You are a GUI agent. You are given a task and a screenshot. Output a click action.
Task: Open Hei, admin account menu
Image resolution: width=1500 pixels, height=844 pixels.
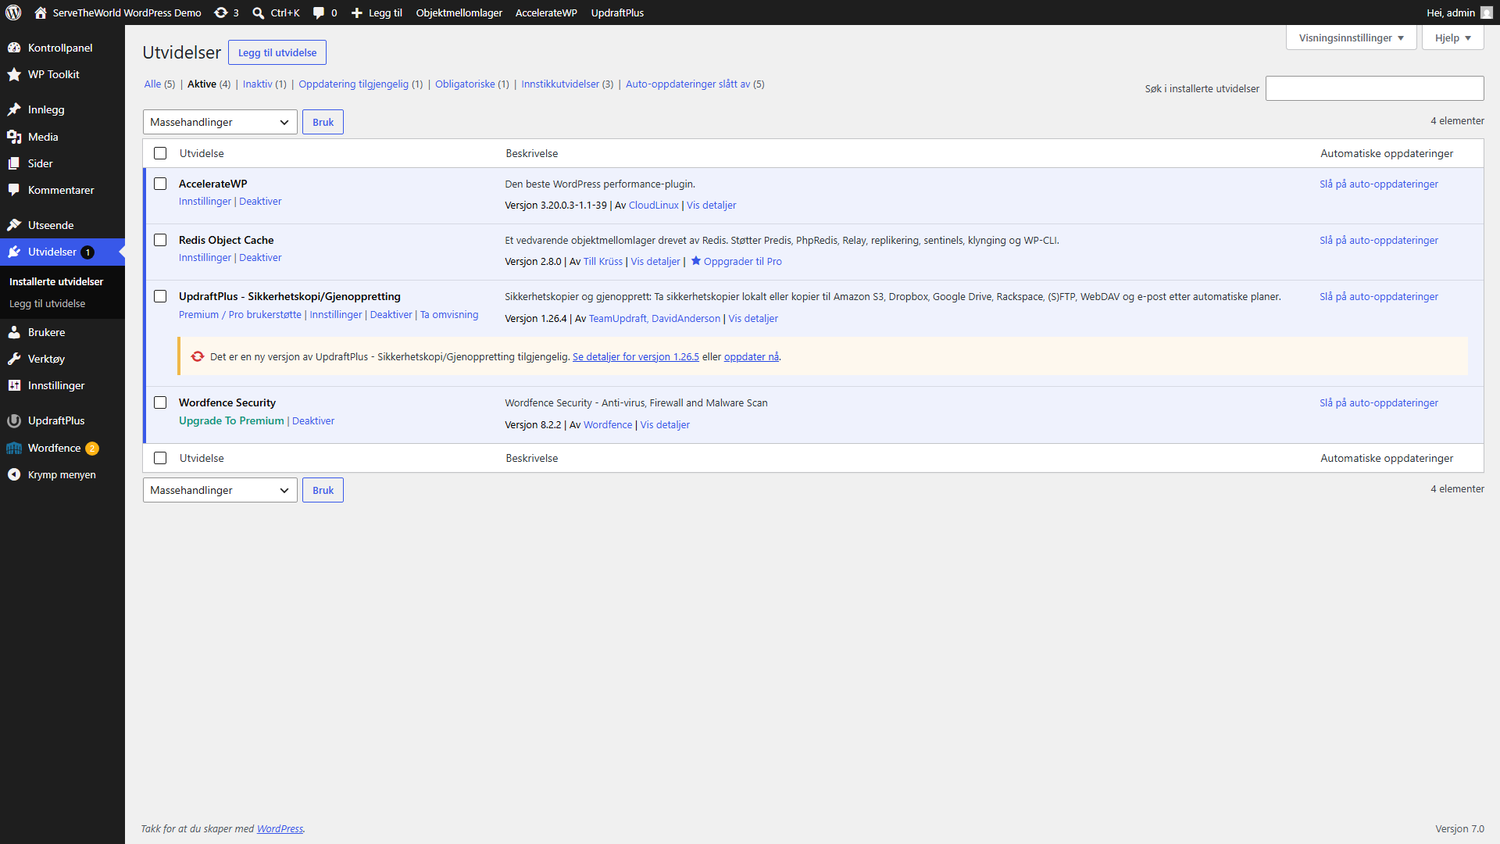click(1459, 13)
